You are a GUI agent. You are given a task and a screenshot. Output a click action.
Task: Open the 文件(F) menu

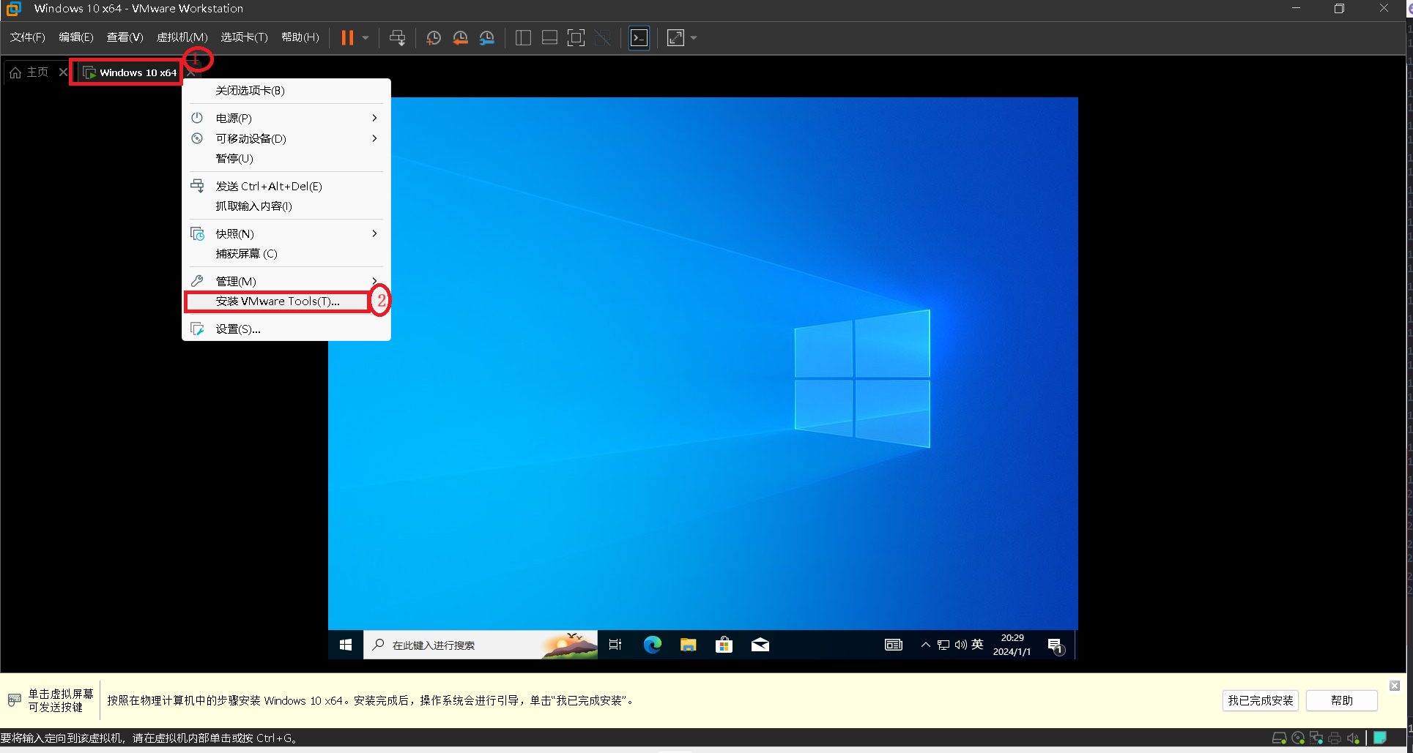pyautogui.click(x=27, y=37)
